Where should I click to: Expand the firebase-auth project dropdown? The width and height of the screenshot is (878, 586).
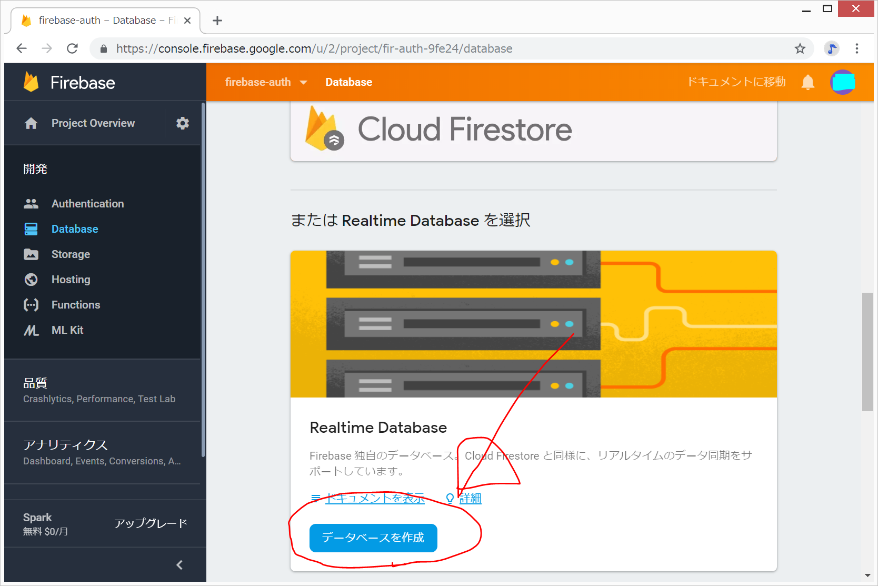click(303, 82)
